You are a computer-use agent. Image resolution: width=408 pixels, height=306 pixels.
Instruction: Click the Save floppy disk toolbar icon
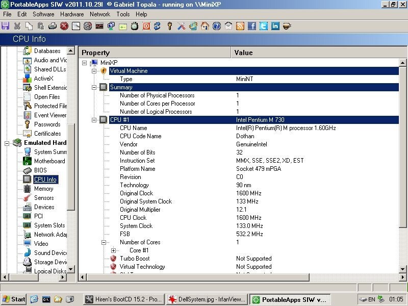pos(5,26)
